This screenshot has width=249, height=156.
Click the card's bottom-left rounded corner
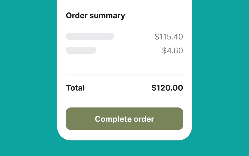click(x=62, y=135)
